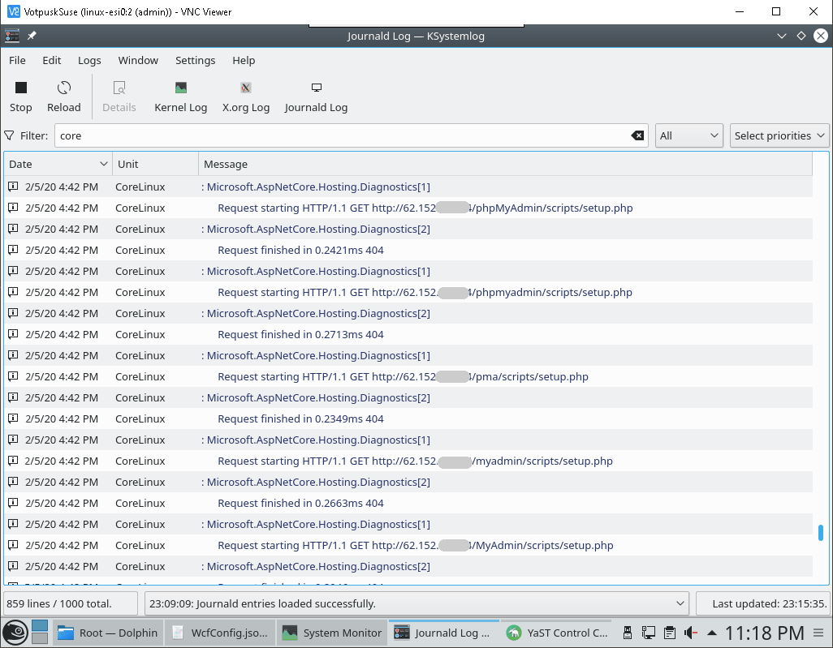833x648 pixels.
Task: Expand hidden system tray icons arrow
Action: [712, 633]
